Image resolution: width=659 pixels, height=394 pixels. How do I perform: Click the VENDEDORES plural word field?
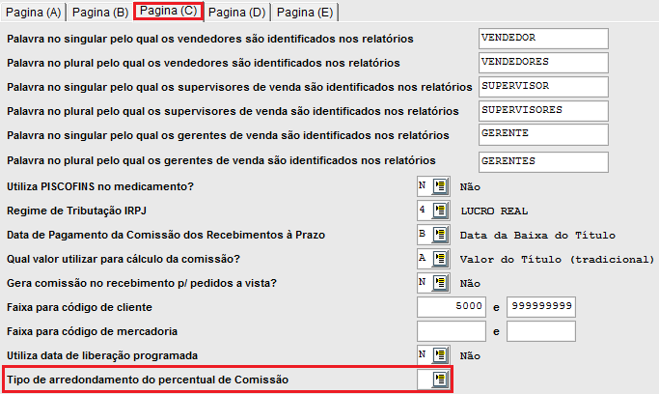click(x=543, y=63)
